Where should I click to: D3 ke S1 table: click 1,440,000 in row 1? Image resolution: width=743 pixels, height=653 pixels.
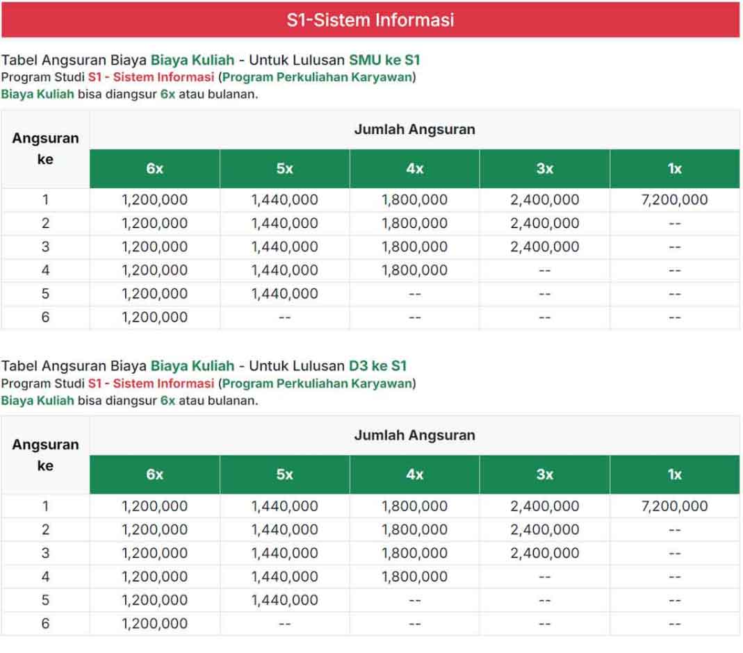tap(285, 506)
